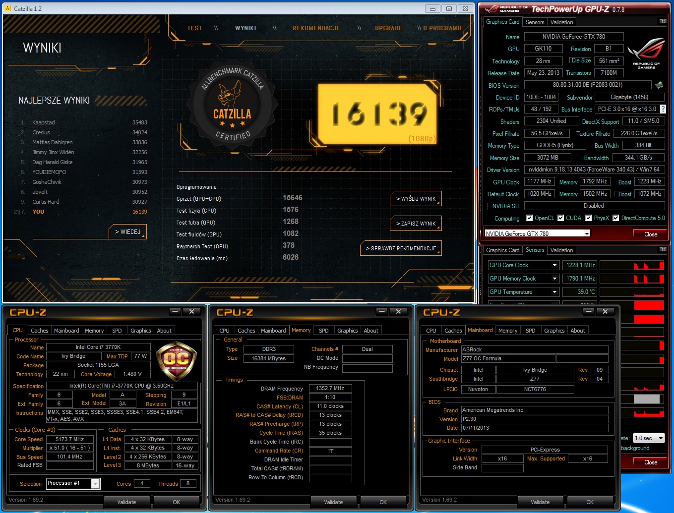Click Validate in CPU-Z CPU window
Screen dimensions: 674x513
[x=126, y=502]
